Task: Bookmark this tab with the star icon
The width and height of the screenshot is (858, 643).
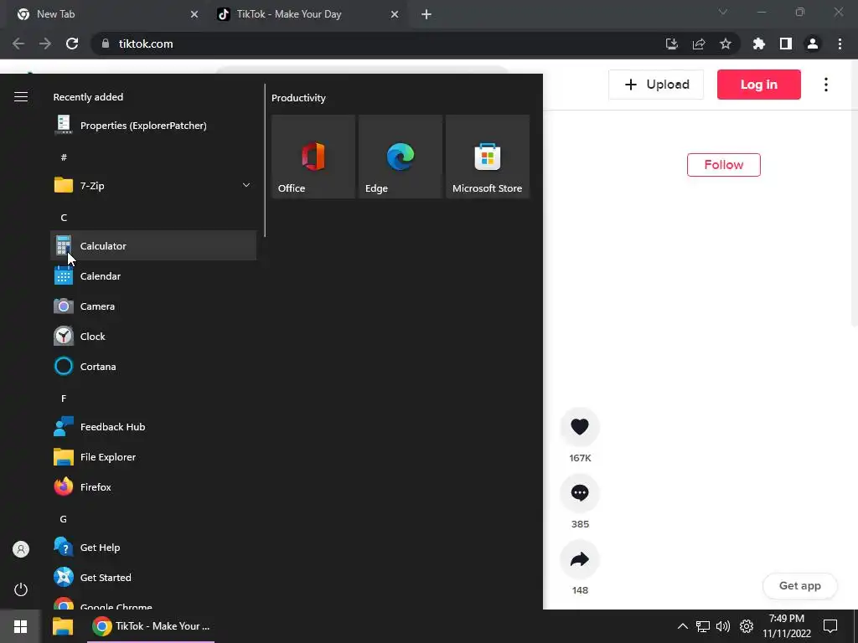Action: [x=725, y=44]
